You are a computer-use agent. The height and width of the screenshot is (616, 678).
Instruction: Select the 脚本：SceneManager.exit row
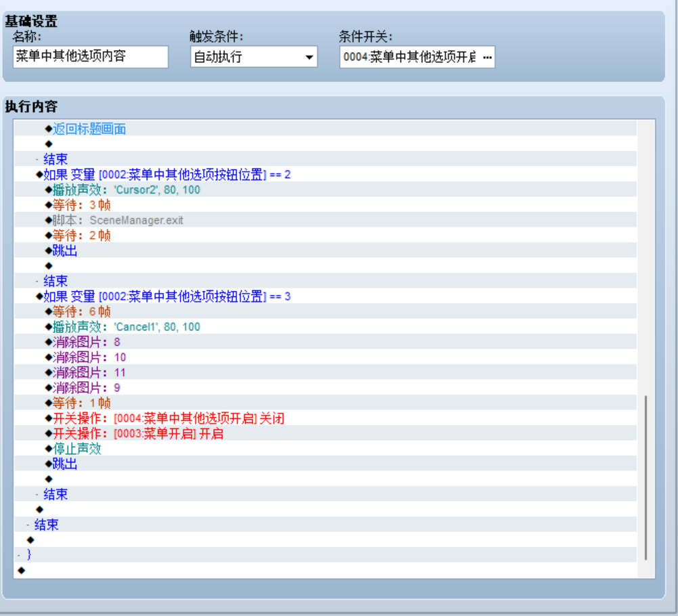pos(325,220)
